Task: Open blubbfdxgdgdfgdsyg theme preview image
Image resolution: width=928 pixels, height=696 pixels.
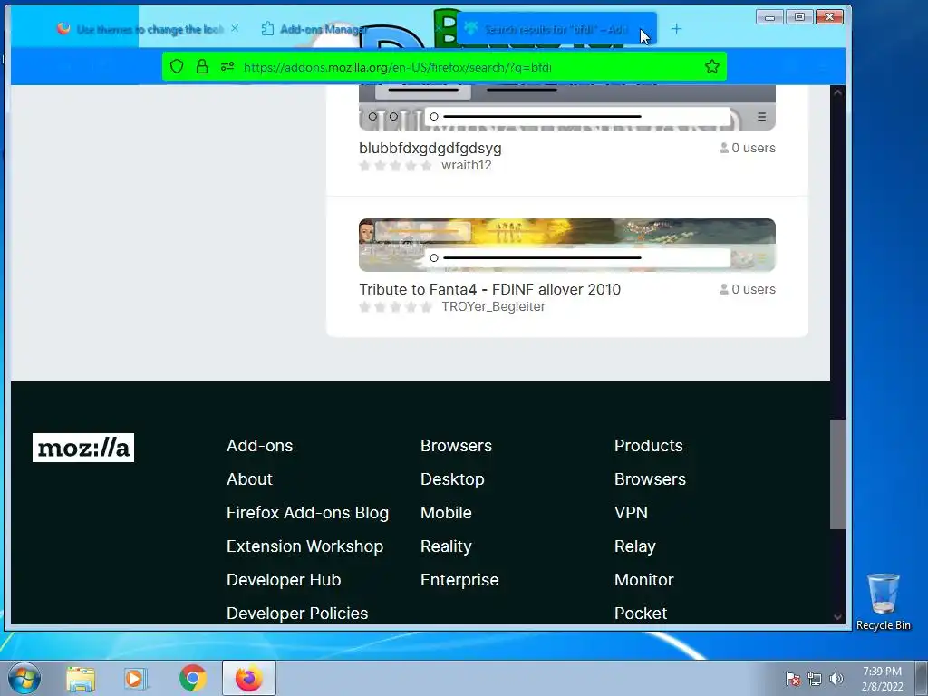Action: (x=567, y=108)
